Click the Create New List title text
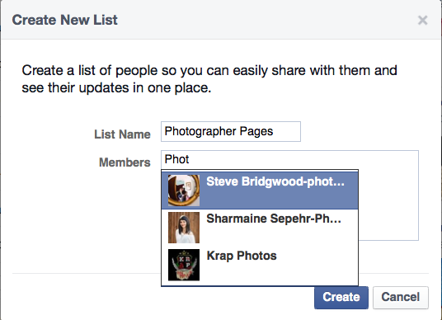 (64, 20)
